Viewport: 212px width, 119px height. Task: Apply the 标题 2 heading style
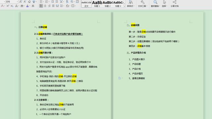108,4
